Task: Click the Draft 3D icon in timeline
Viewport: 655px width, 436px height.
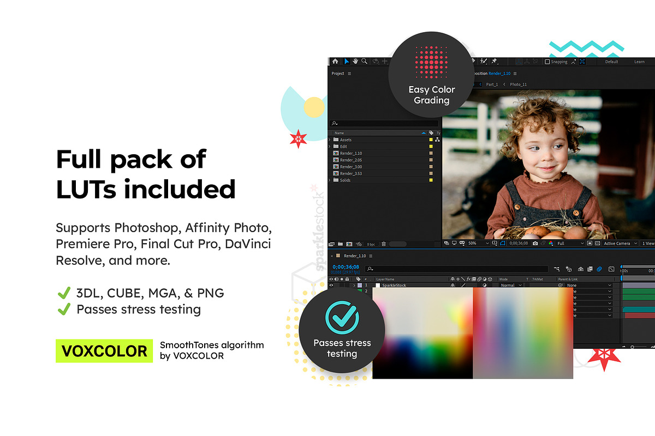Action: coord(569,269)
